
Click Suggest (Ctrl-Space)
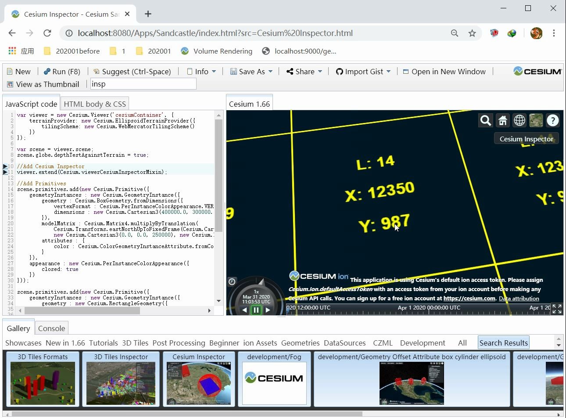coord(132,72)
